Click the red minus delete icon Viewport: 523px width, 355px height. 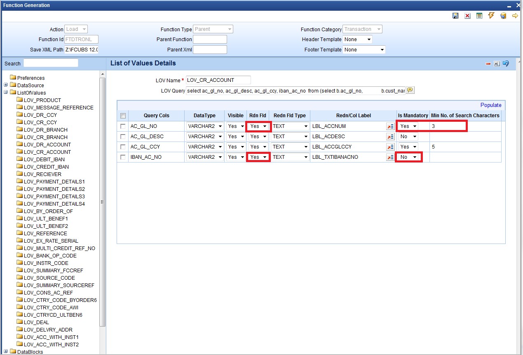(488, 64)
